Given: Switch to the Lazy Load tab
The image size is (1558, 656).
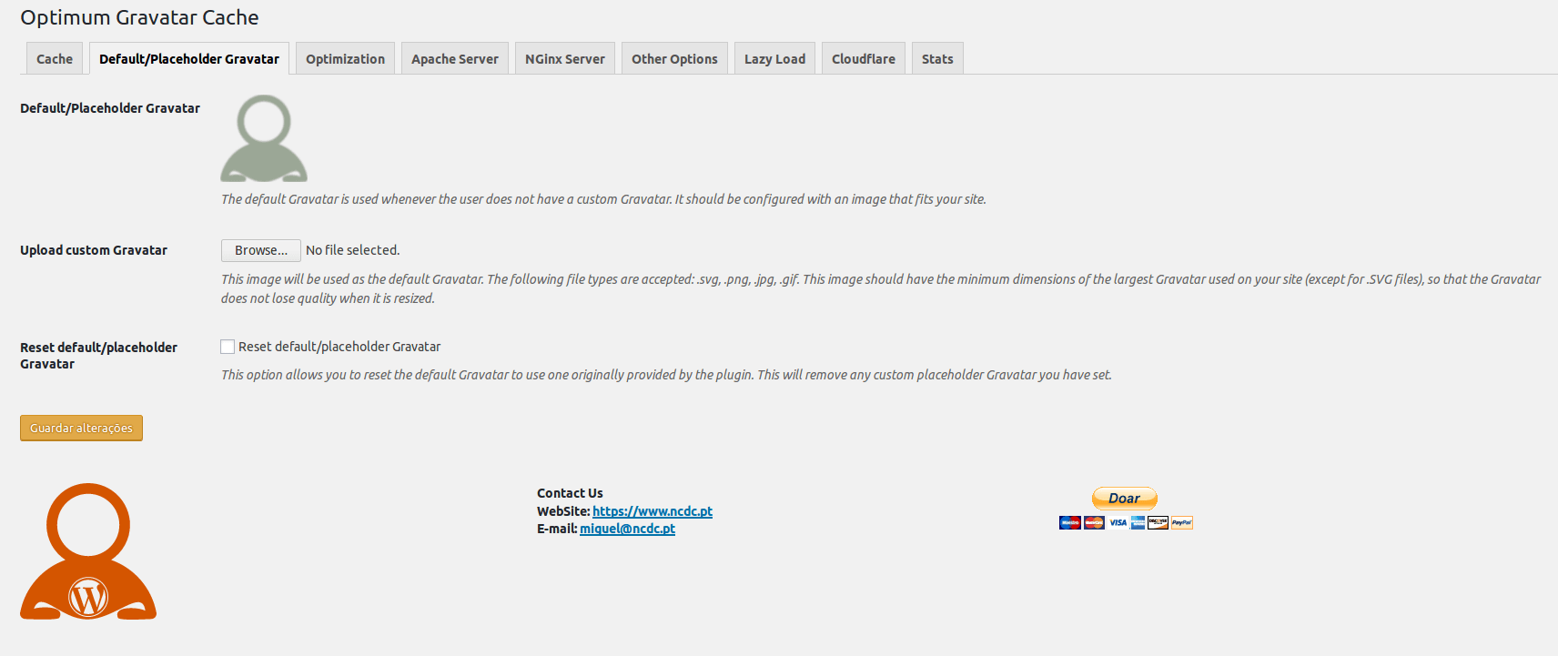Looking at the screenshot, I should click(x=774, y=58).
